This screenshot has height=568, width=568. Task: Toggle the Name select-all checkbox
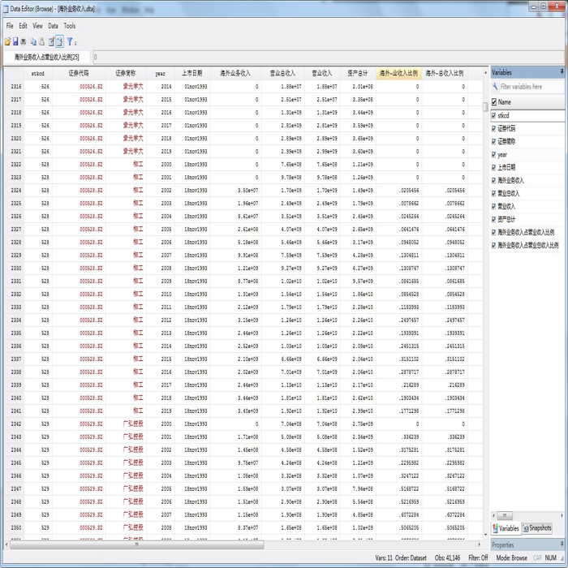point(494,101)
